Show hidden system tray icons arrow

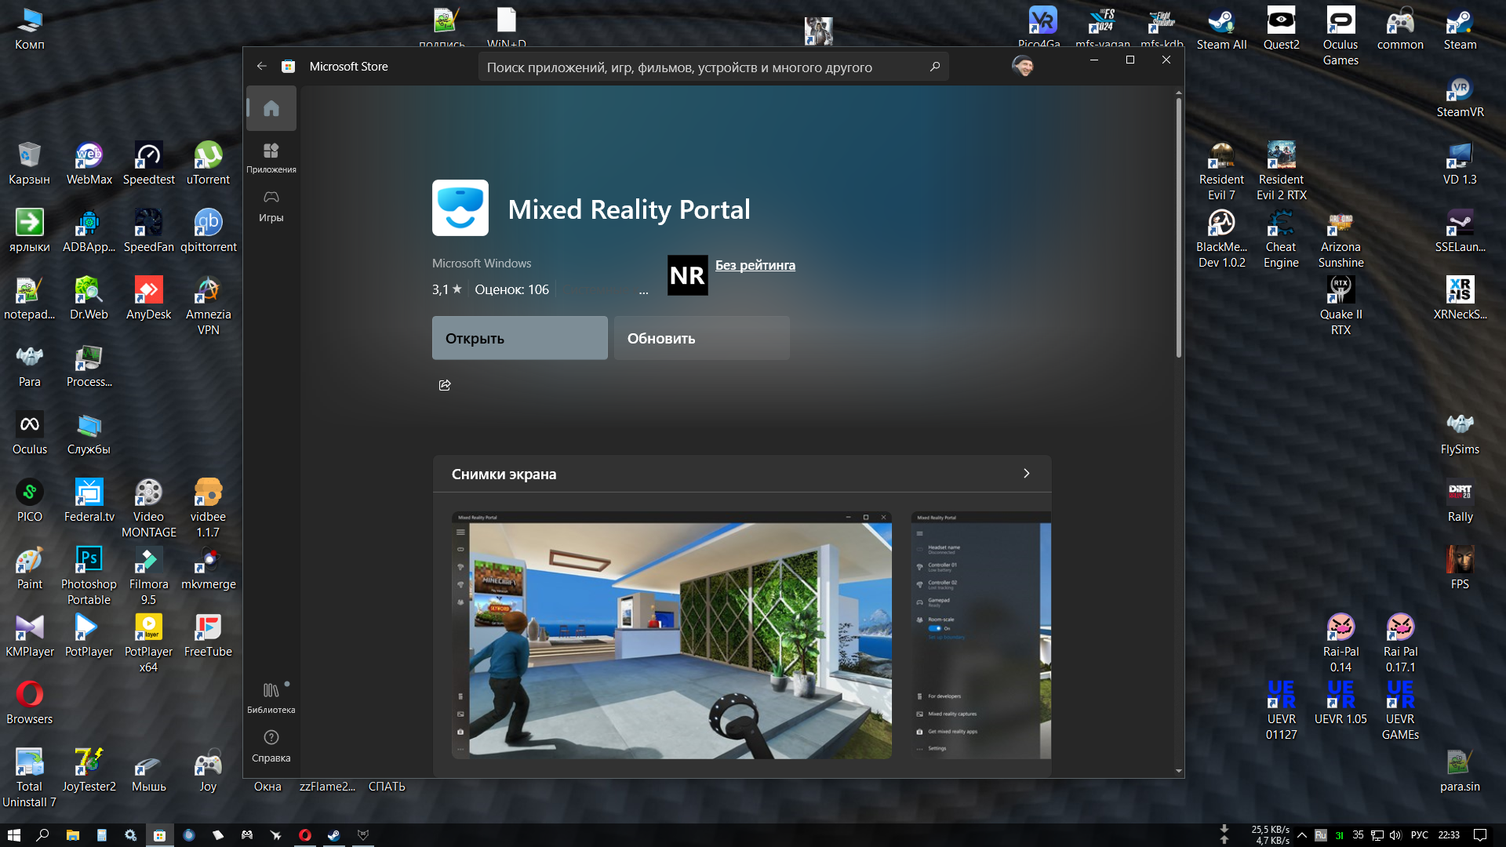(1302, 835)
